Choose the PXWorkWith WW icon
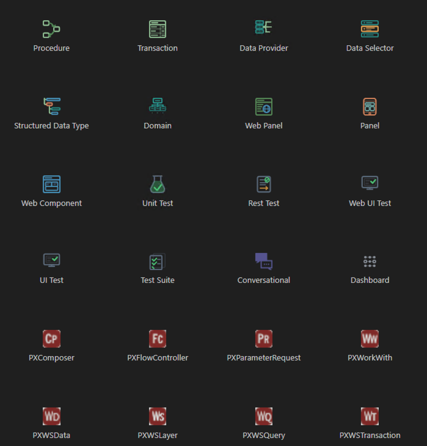 (370, 338)
